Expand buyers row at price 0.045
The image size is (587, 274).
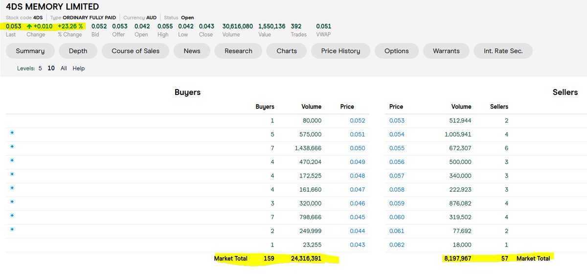click(12, 215)
